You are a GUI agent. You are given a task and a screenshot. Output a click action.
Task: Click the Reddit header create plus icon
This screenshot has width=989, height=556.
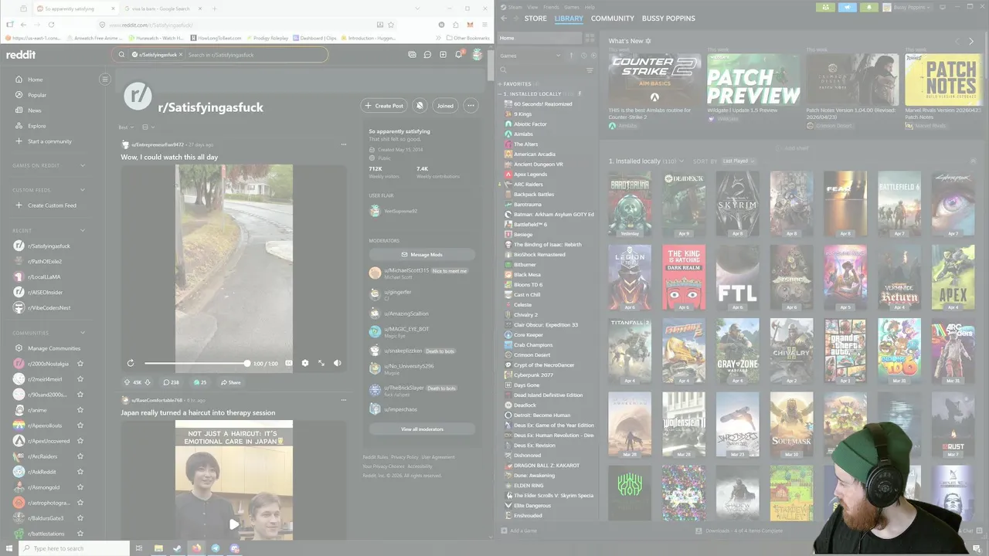(x=443, y=55)
